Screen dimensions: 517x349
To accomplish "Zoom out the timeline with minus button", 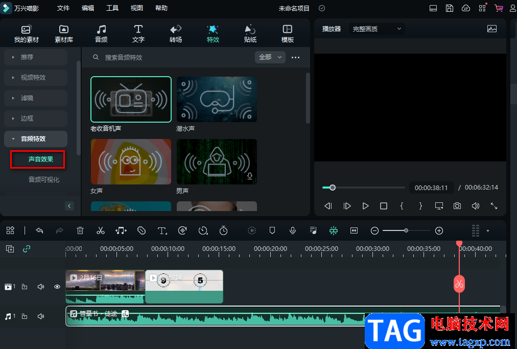I will [x=374, y=231].
